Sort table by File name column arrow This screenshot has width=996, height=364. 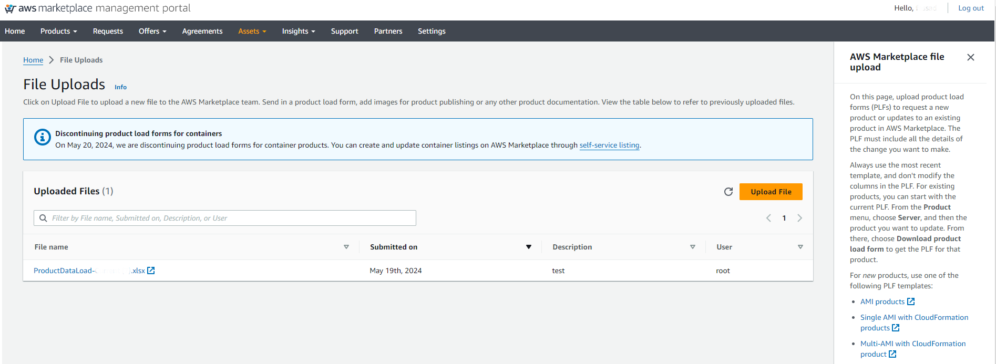[346, 247]
